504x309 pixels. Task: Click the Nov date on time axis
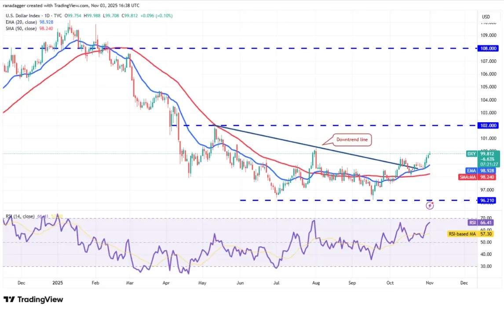[x=430, y=283]
